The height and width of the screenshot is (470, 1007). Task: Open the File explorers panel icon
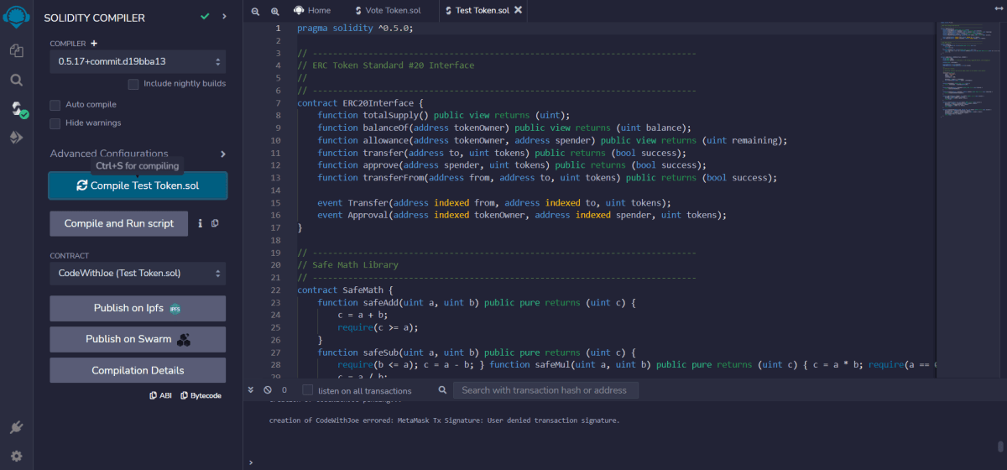pyautogui.click(x=16, y=51)
